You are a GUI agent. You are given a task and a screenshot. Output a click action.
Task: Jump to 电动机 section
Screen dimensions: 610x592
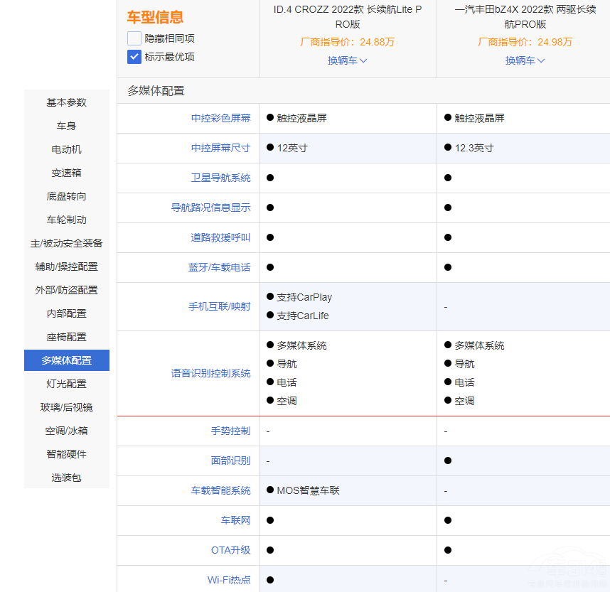tap(67, 149)
